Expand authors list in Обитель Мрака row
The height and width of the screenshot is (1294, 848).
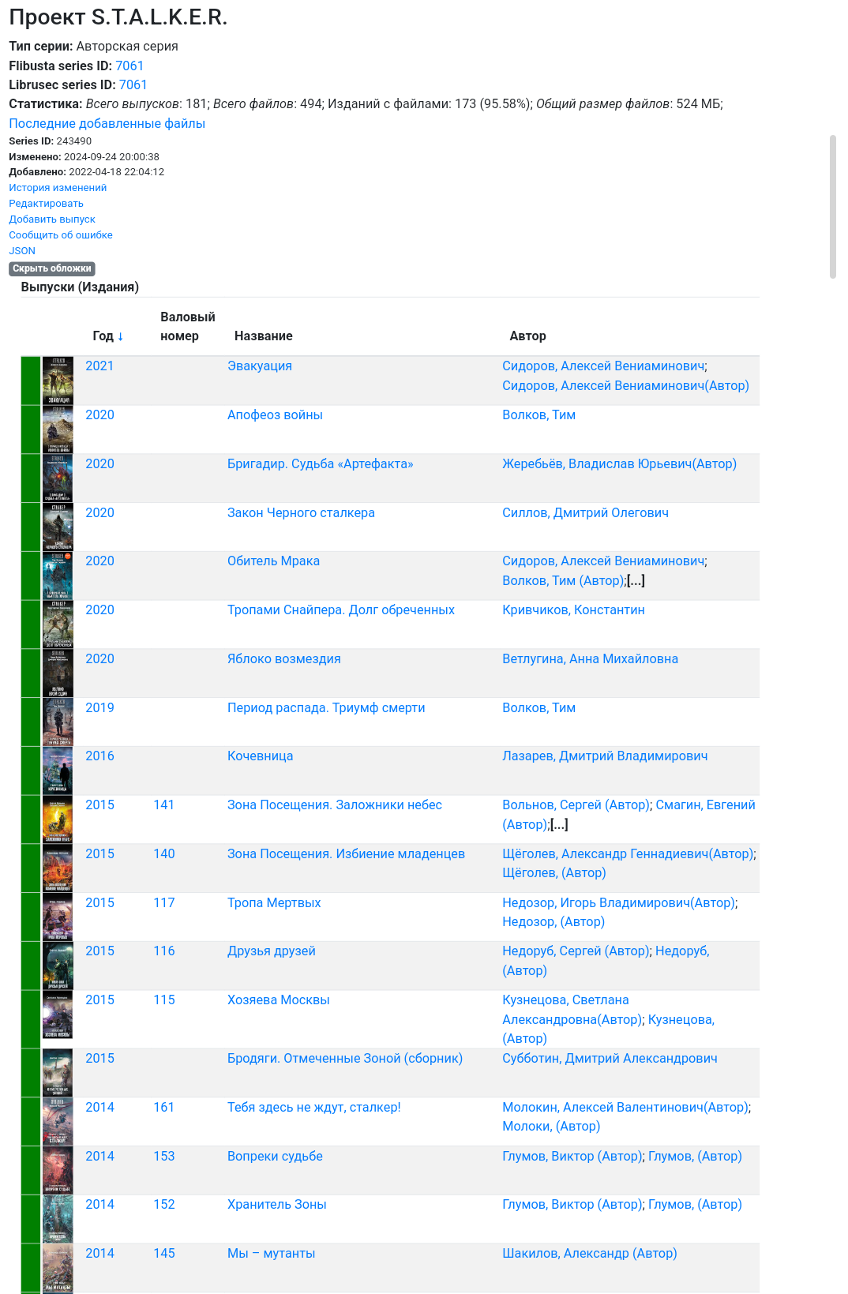click(x=636, y=581)
